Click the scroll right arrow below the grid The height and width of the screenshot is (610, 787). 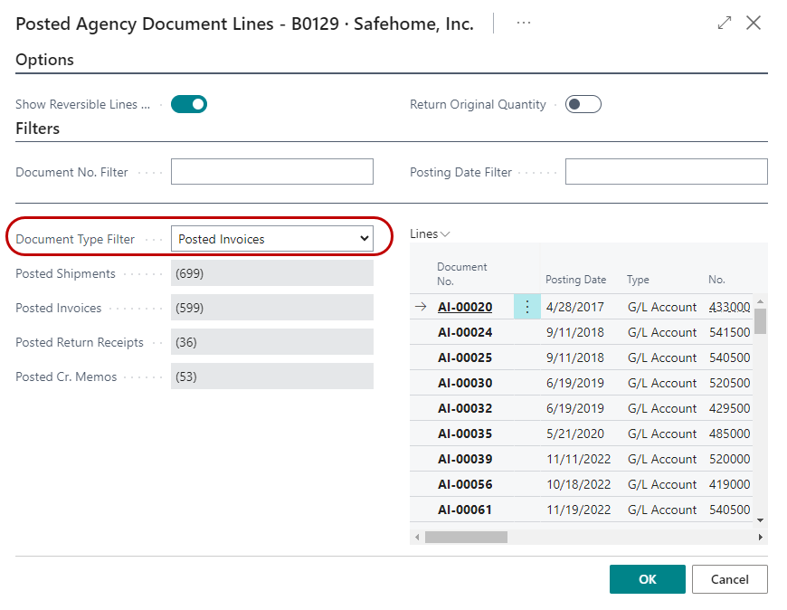click(760, 537)
